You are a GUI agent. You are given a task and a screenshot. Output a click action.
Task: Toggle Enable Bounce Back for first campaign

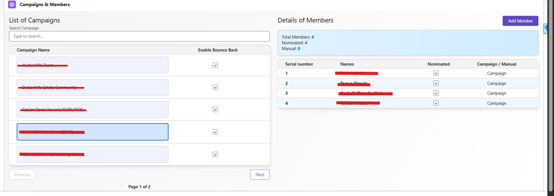tap(215, 65)
